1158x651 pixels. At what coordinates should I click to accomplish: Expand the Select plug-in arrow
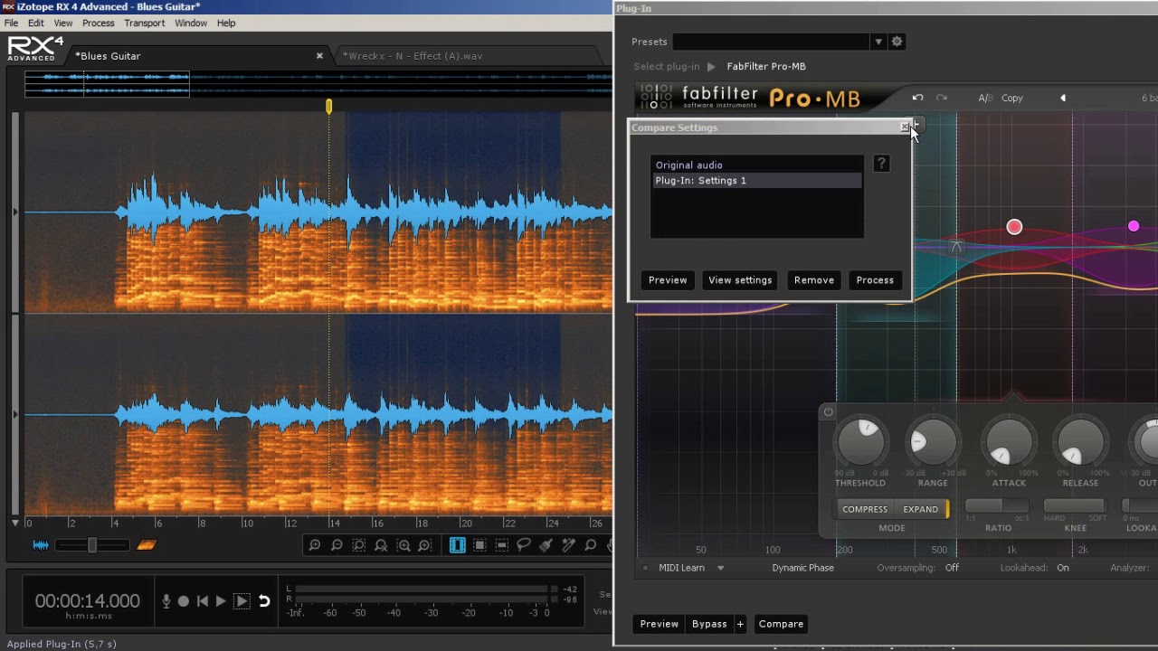click(x=711, y=67)
